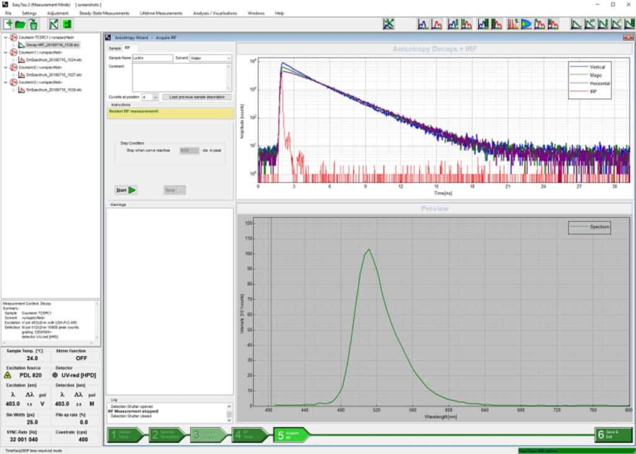Click Load previous sample description button
Screen dimensions: 636x454
pyautogui.click(x=198, y=97)
